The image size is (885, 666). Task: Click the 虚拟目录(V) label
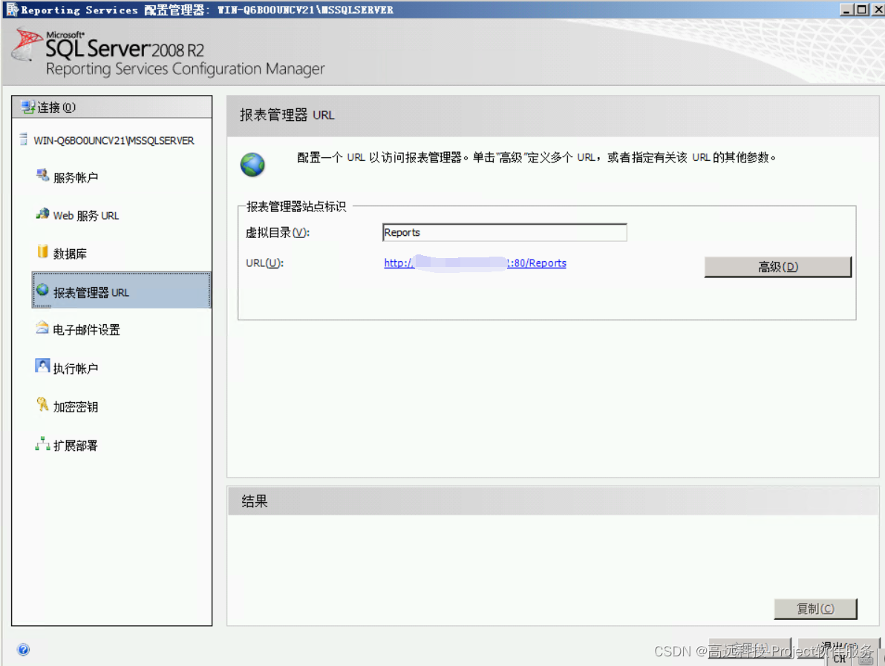278,232
